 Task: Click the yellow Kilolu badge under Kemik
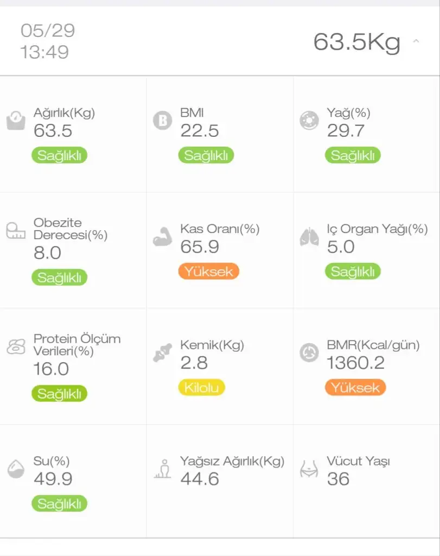[x=201, y=388]
